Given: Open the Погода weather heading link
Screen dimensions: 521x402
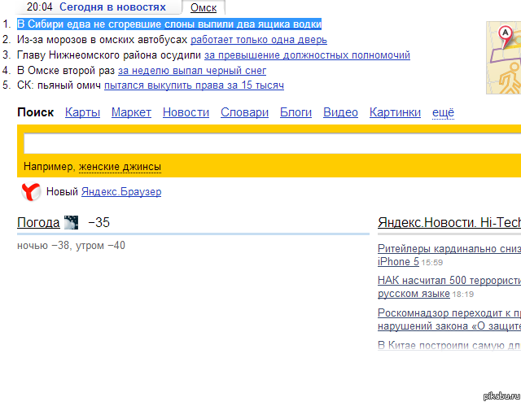Looking at the screenshot, I should [38, 223].
